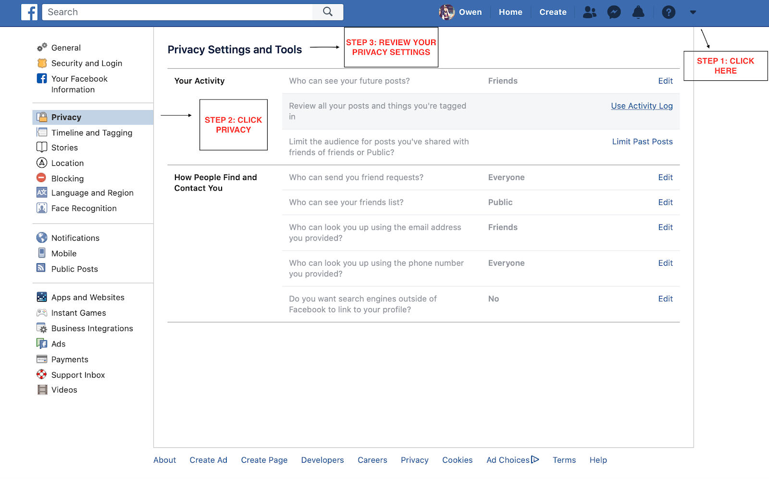
Task: Edit who can send friend requests
Action: click(665, 177)
